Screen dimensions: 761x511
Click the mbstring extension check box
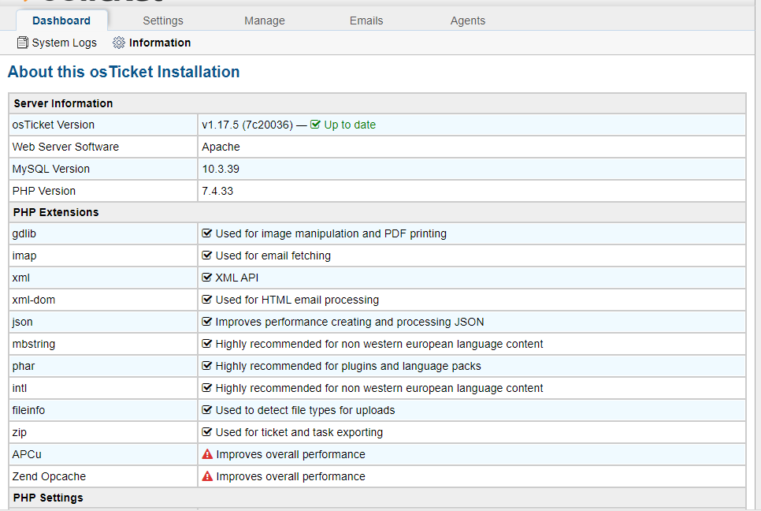(x=207, y=344)
